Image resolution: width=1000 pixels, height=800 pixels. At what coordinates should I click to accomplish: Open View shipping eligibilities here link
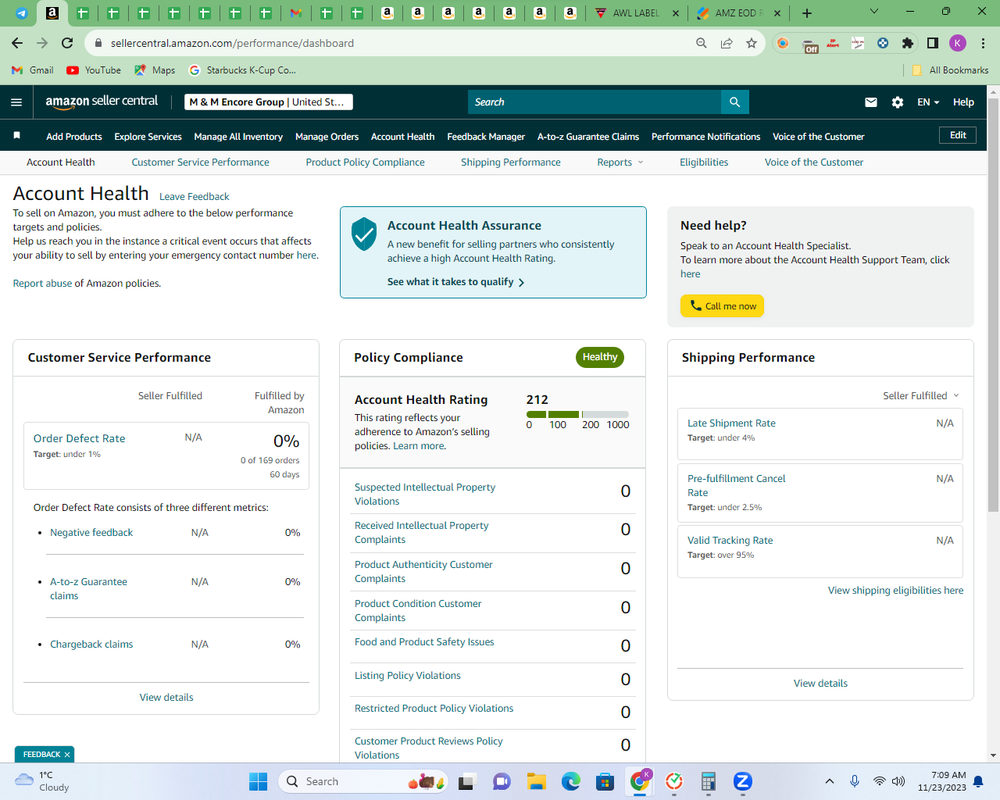click(x=895, y=591)
